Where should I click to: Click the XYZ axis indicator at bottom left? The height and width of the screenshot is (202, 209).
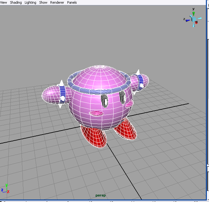pyautogui.click(x=5, y=189)
